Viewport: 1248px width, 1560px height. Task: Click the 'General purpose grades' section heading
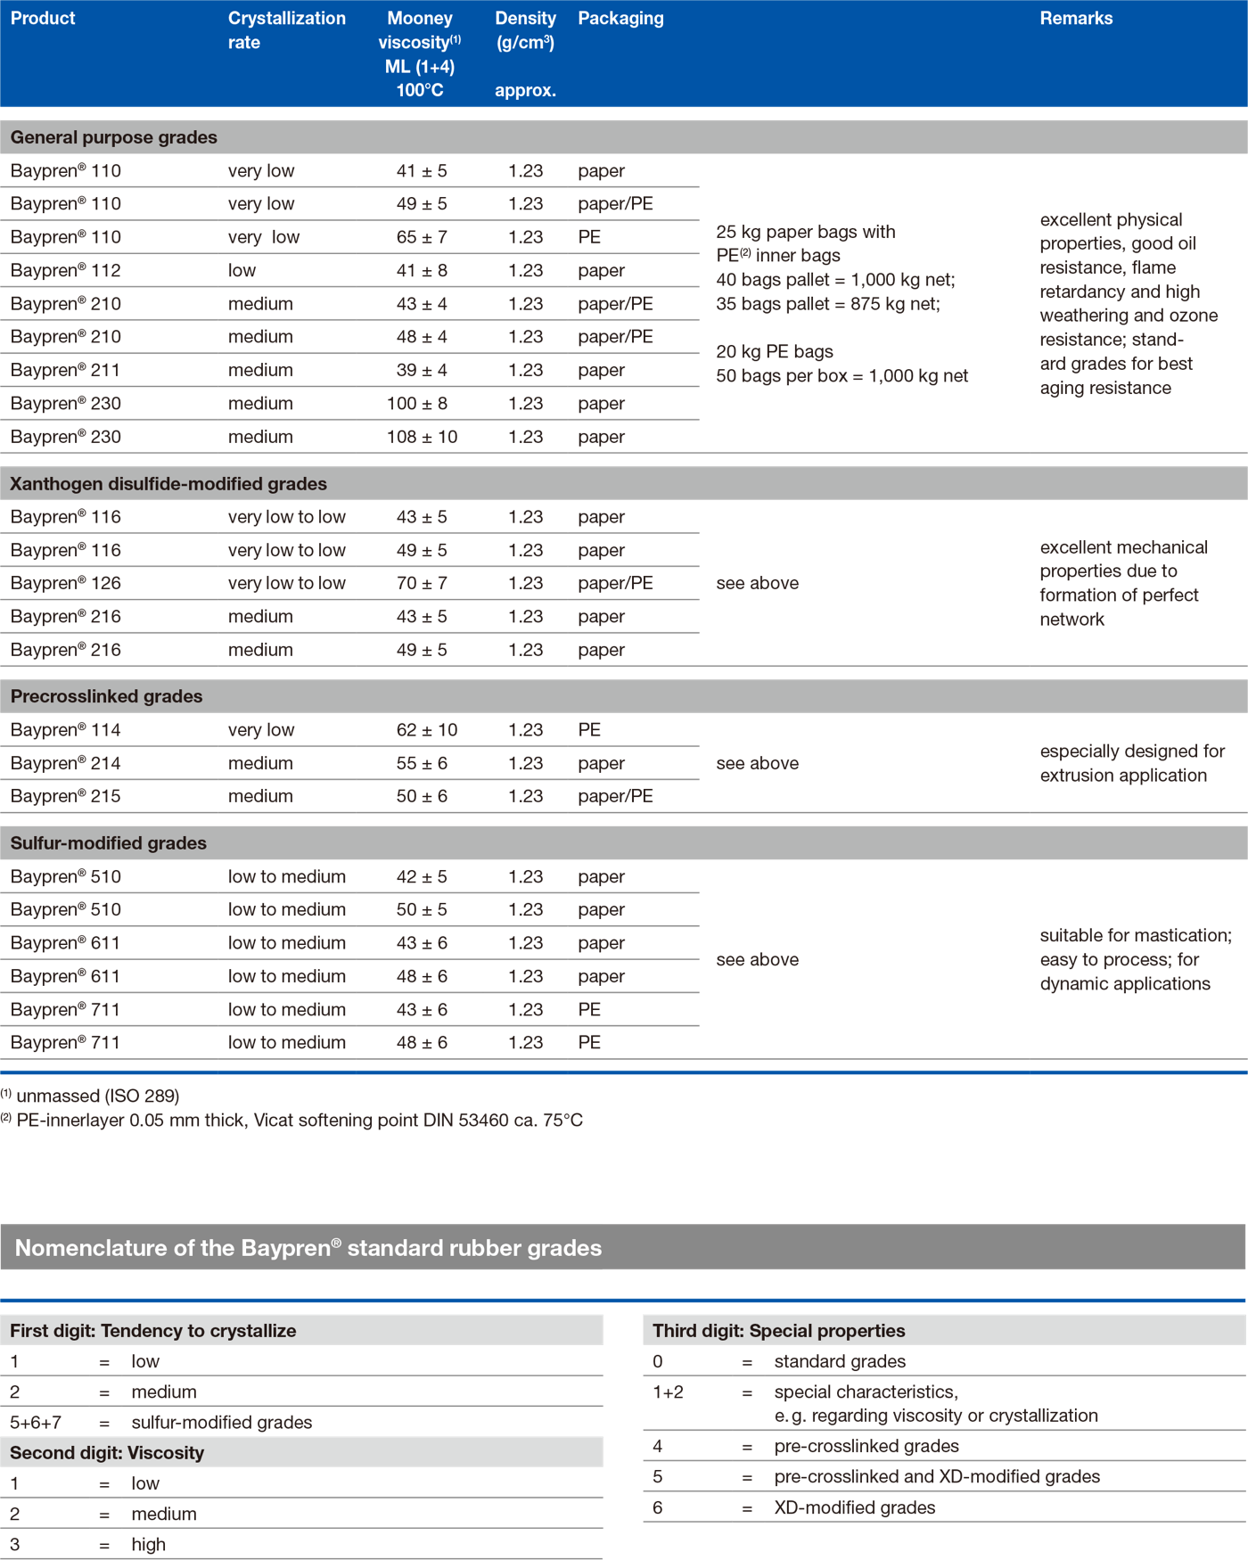tap(114, 137)
